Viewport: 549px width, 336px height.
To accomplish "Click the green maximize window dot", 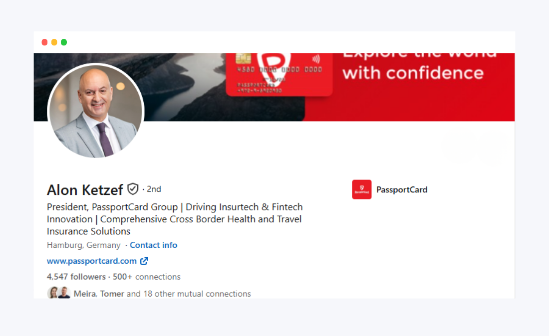I will coord(64,42).
